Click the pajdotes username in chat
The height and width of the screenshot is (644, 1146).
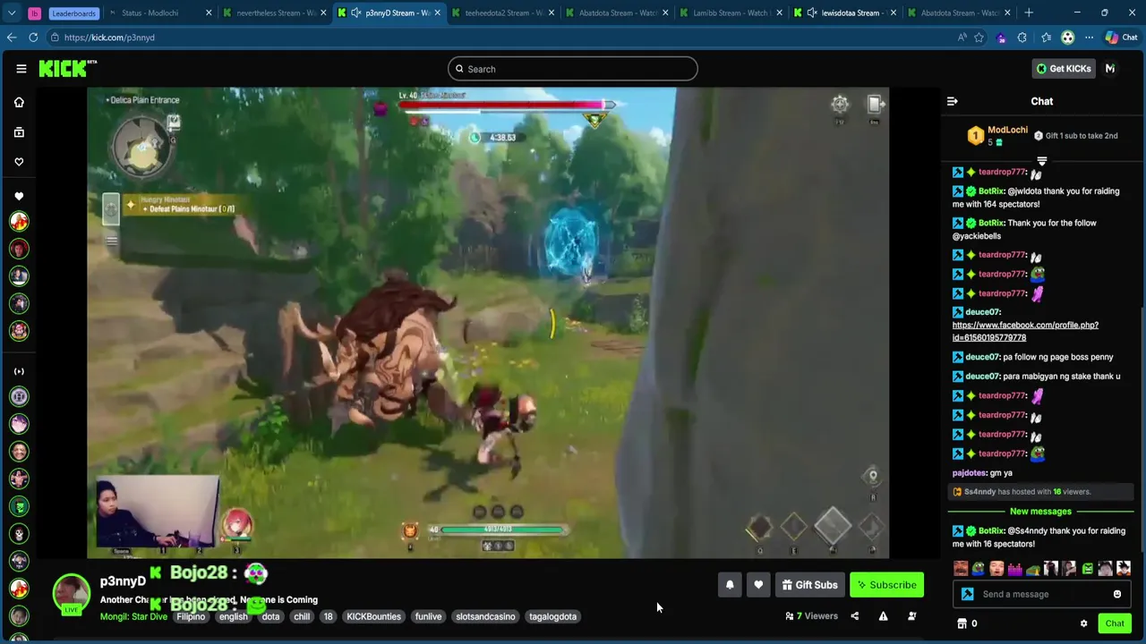pos(970,473)
